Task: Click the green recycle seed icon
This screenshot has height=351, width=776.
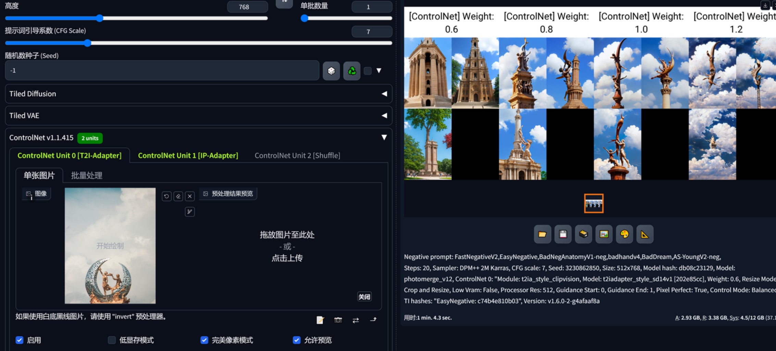Action: pos(352,71)
